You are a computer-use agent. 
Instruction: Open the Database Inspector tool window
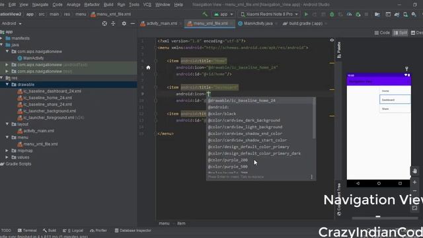coord(133,231)
